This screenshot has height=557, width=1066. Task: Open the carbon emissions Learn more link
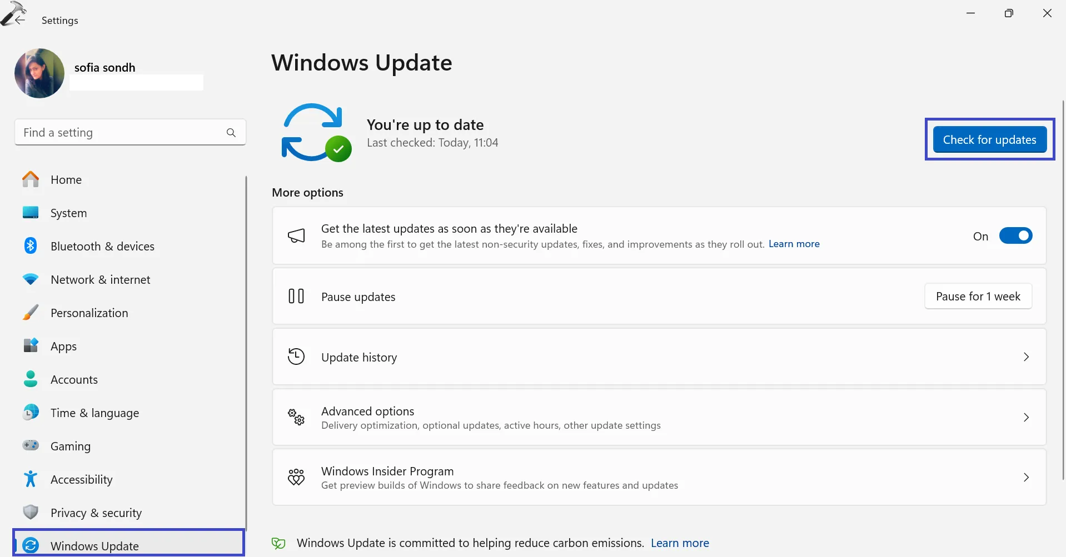(x=679, y=543)
